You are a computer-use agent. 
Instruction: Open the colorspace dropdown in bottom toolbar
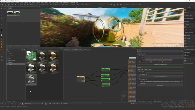pyautogui.click(x=33, y=104)
